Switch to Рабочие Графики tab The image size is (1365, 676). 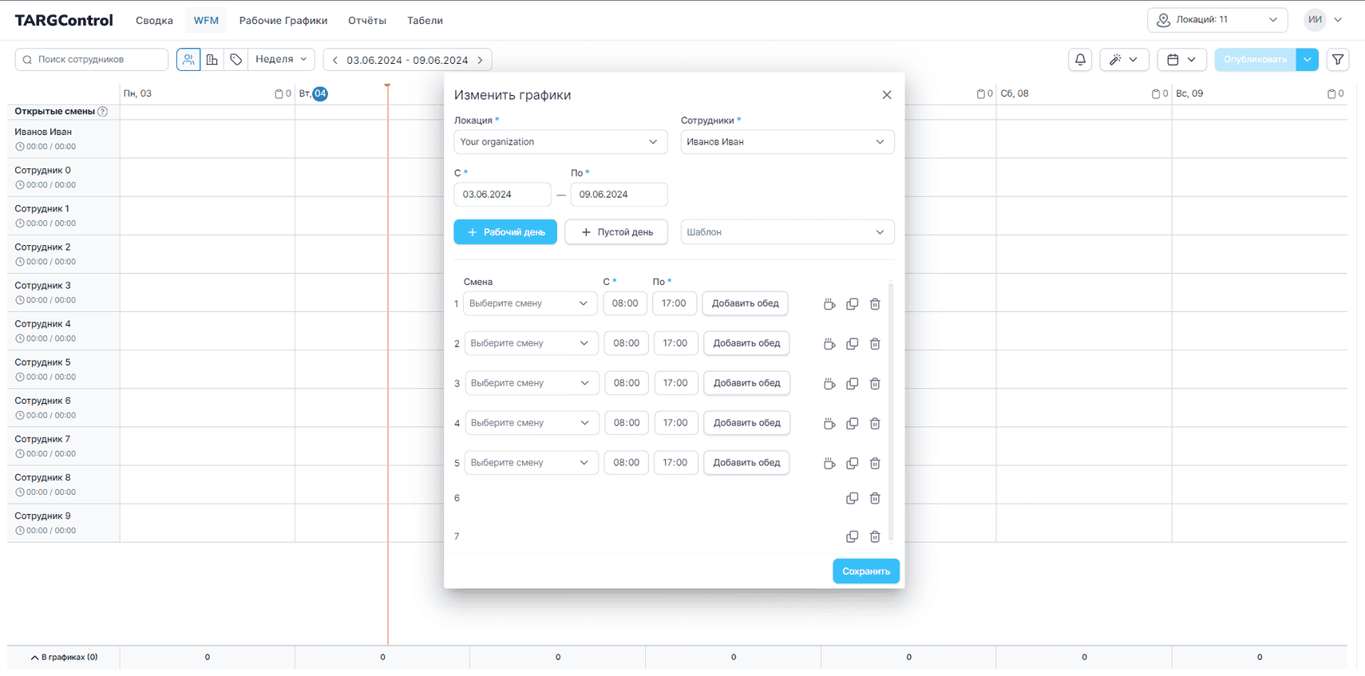pos(283,21)
